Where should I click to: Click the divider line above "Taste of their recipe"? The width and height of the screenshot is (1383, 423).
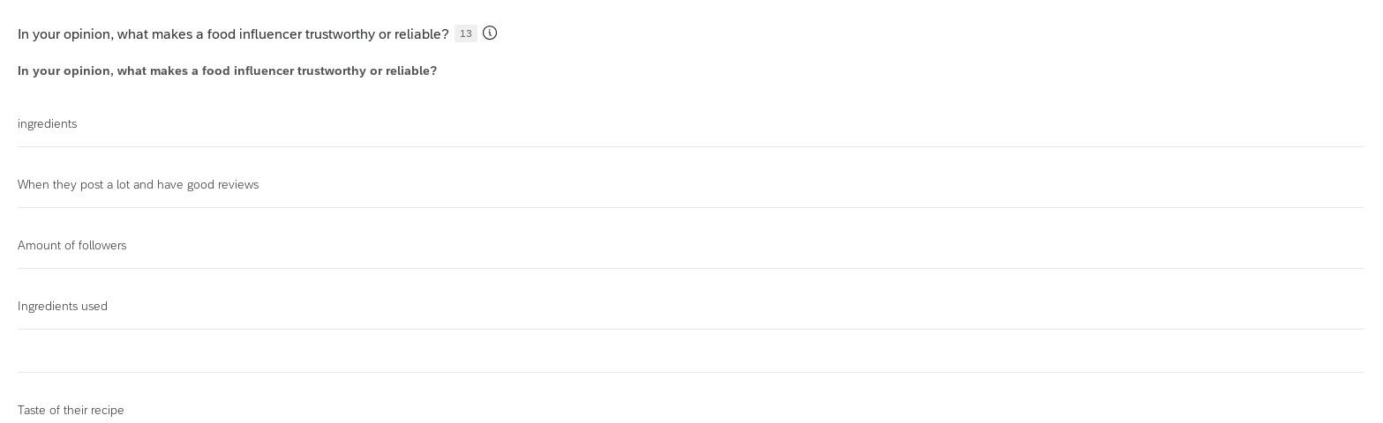pyautogui.click(x=690, y=372)
